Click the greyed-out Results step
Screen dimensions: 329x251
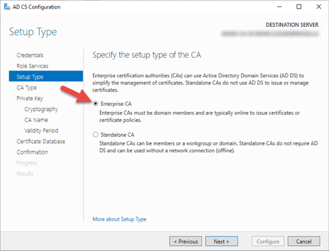25,174
